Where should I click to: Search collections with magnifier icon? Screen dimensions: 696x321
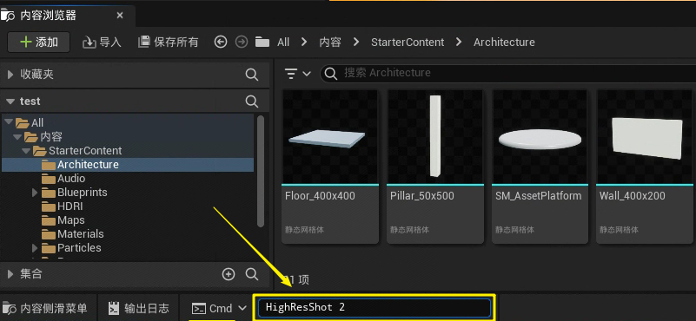(x=252, y=274)
